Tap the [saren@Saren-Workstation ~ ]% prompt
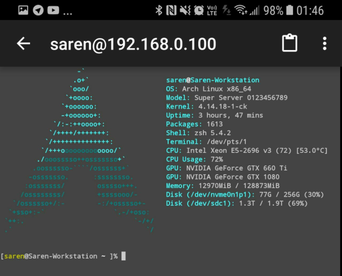This screenshot has width=342, height=276. tap(59, 256)
